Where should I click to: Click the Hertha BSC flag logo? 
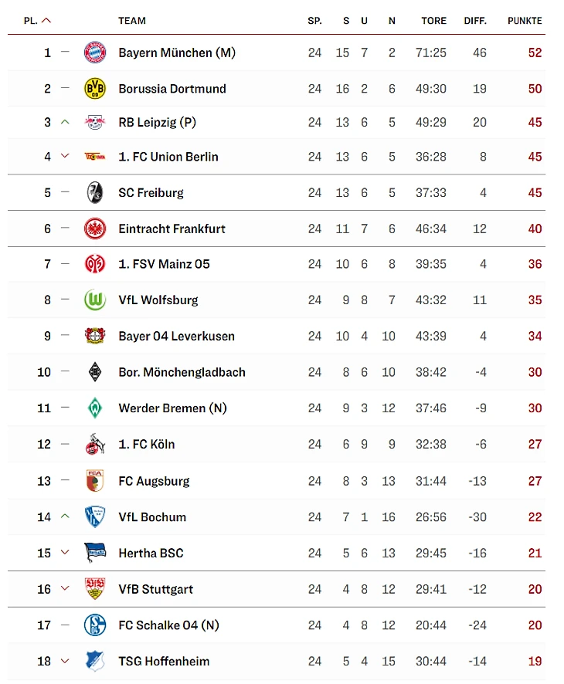point(95,553)
